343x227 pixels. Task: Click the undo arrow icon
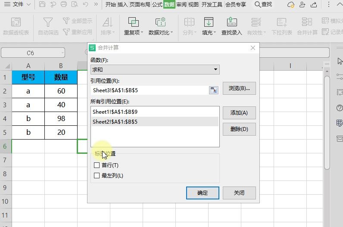click(85, 4)
